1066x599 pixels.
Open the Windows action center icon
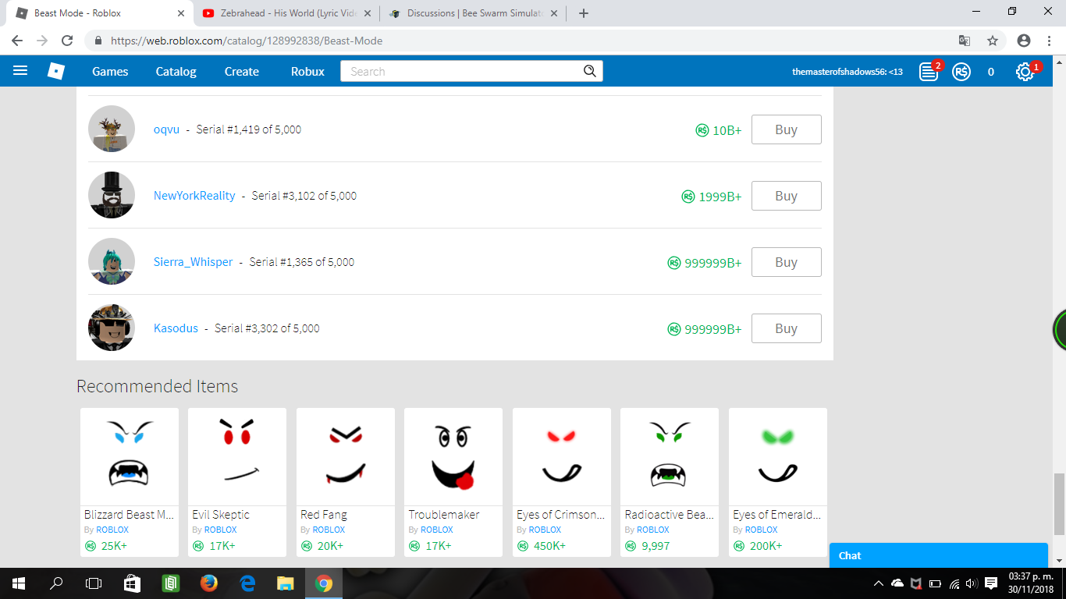pyautogui.click(x=991, y=583)
